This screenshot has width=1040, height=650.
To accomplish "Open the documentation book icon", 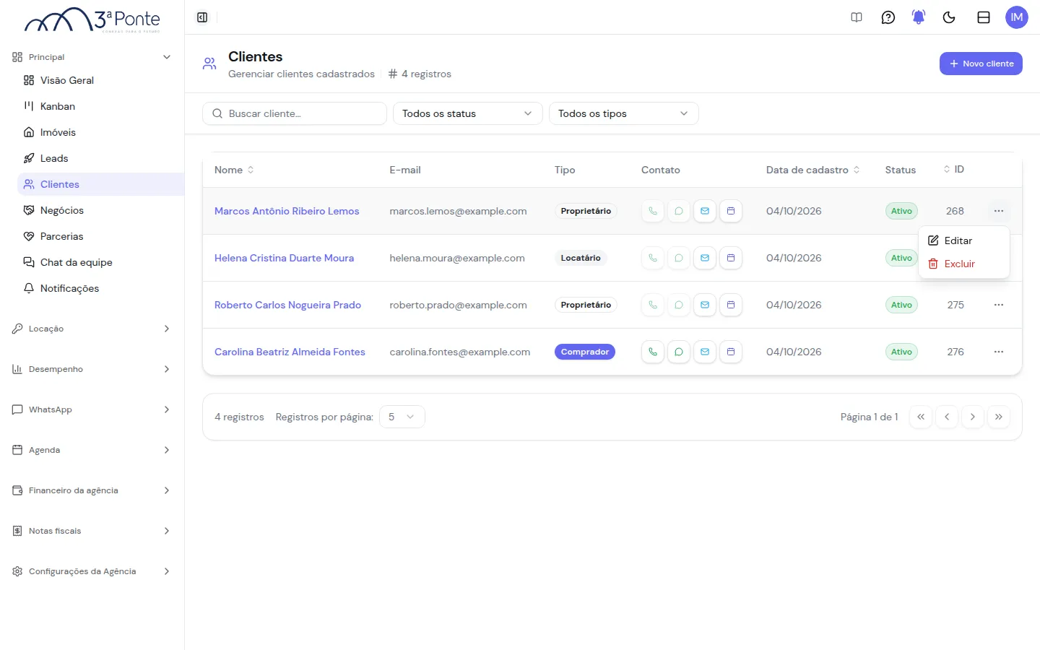I will (857, 17).
